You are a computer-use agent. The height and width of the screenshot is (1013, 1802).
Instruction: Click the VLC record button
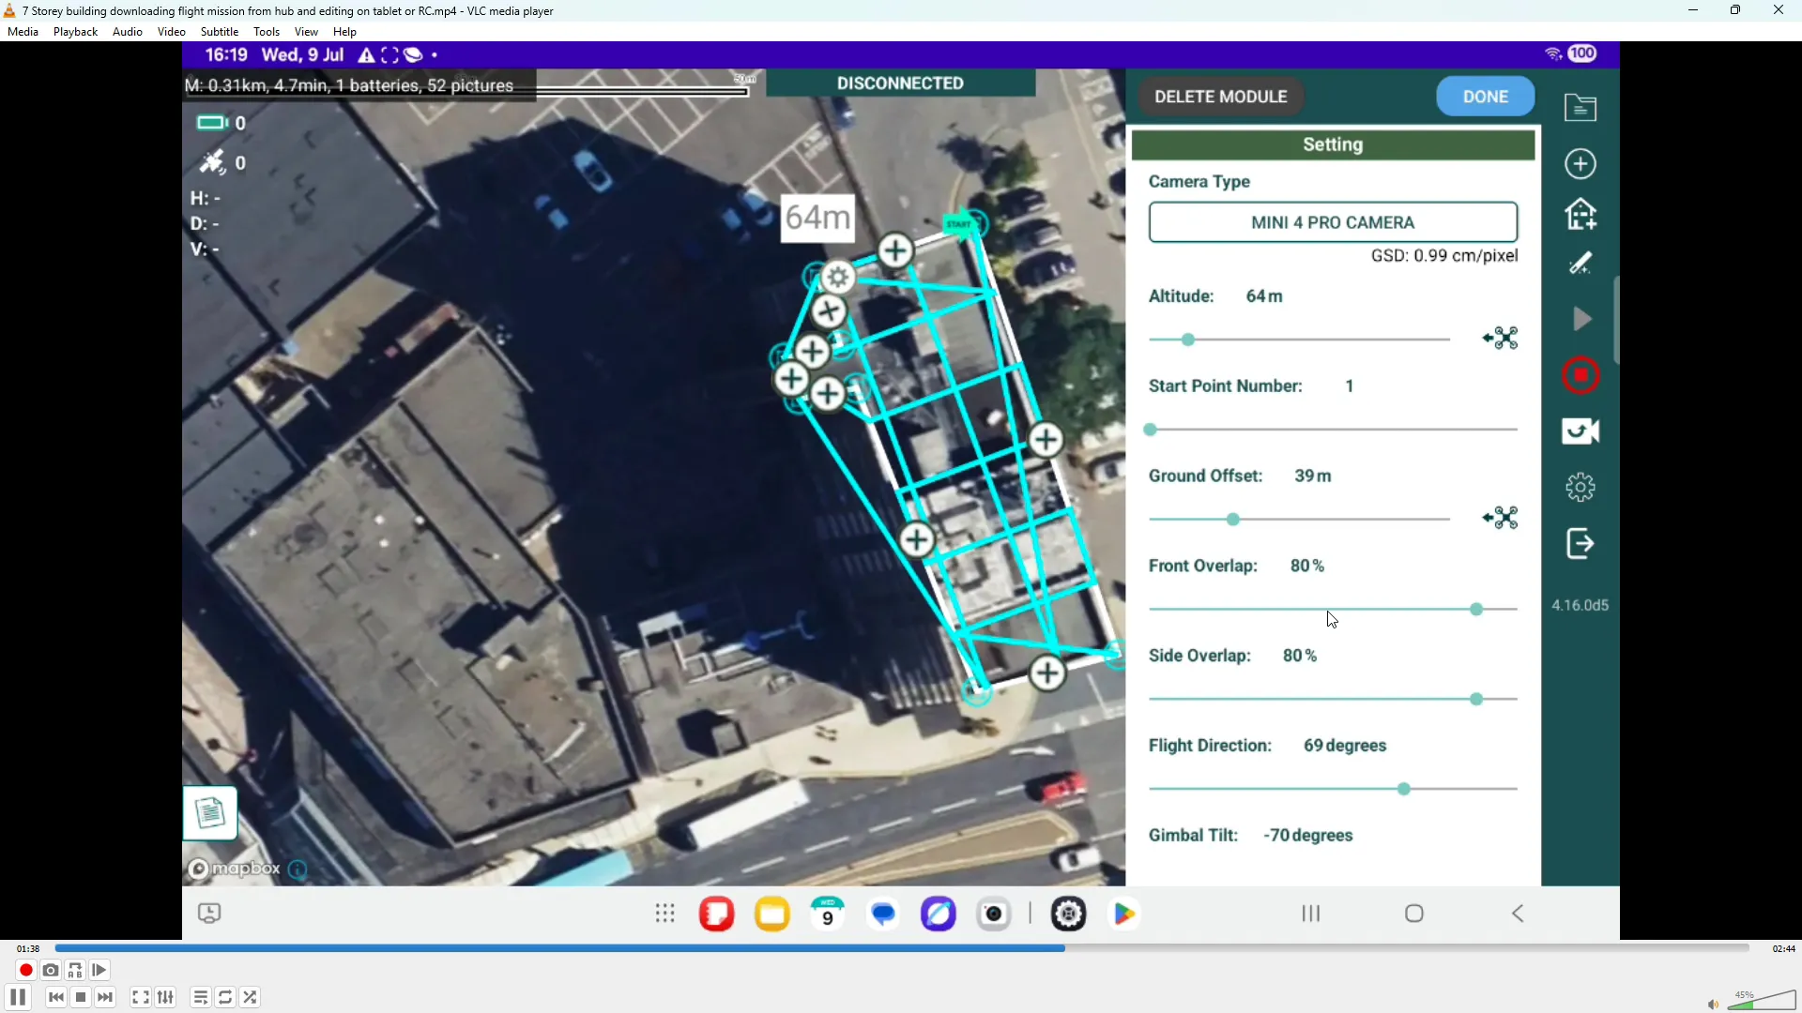click(x=25, y=970)
